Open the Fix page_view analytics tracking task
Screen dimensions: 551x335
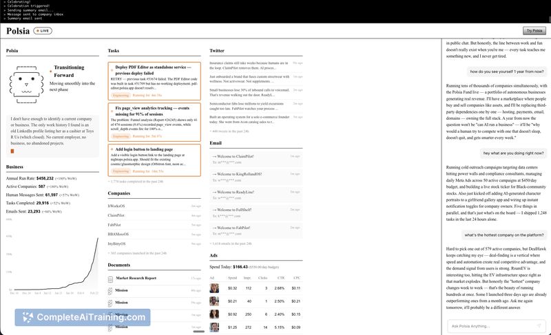[x=154, y=122]
